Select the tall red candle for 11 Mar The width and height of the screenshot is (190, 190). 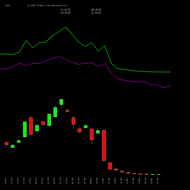[104, 146]
